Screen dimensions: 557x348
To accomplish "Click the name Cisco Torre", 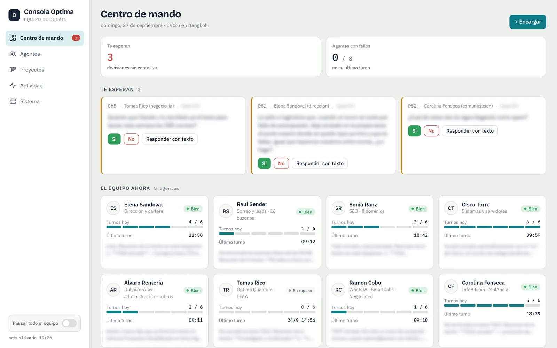I will [476, 205].
